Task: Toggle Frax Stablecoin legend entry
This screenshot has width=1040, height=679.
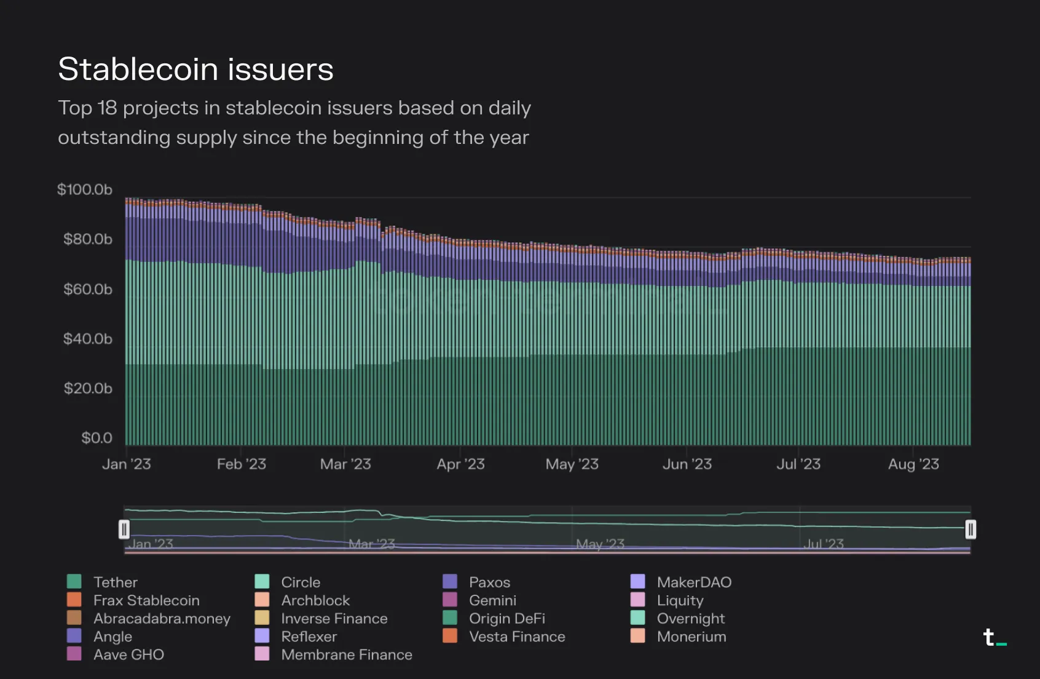Action: click(133, 600)
